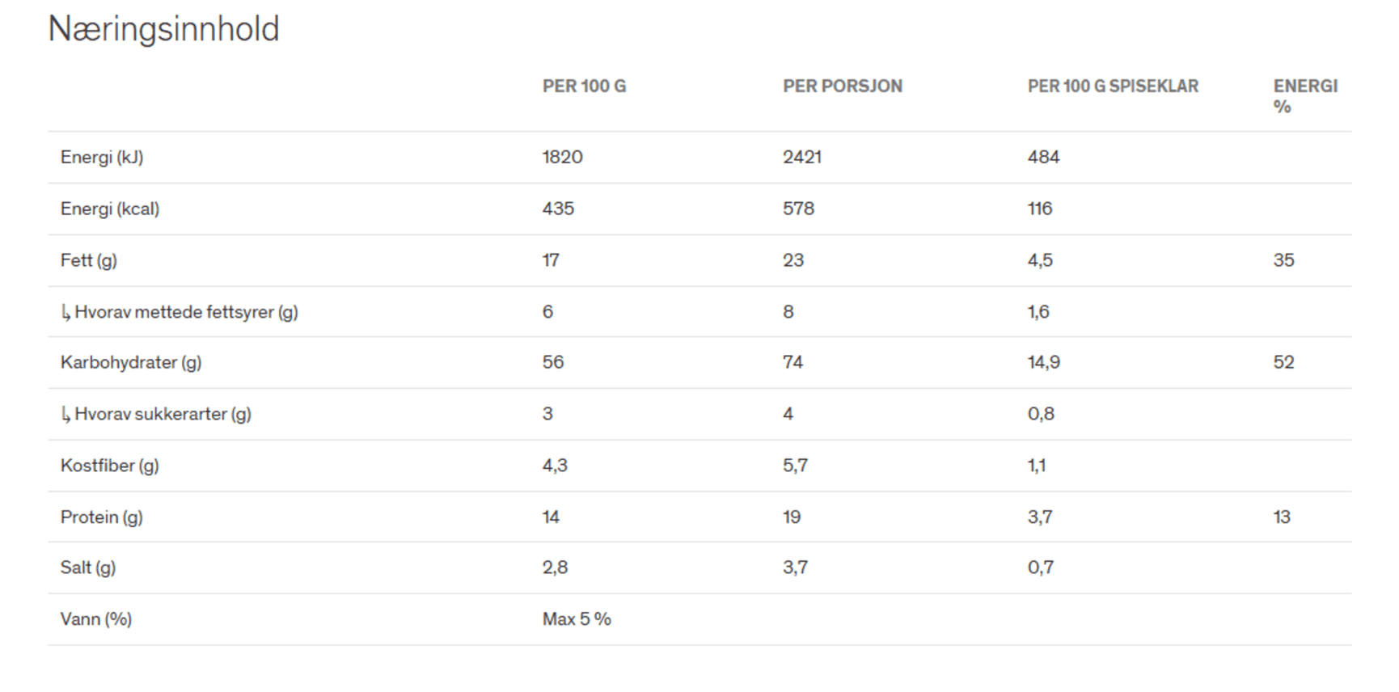Select the Fett (g) row label
The height and width of the screenshot is (692, 1399).
(x=89, y=260)
